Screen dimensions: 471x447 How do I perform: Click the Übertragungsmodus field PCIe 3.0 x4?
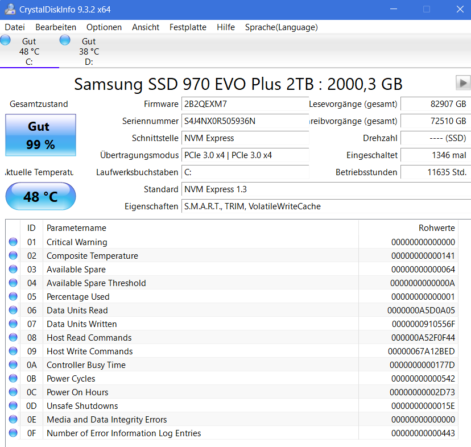(x=245, y=155)
